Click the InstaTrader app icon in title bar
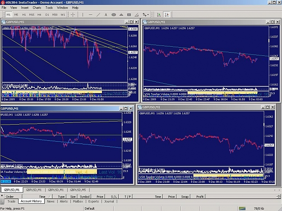This screenshot has height=211, width=282. [x=3, y=3]
